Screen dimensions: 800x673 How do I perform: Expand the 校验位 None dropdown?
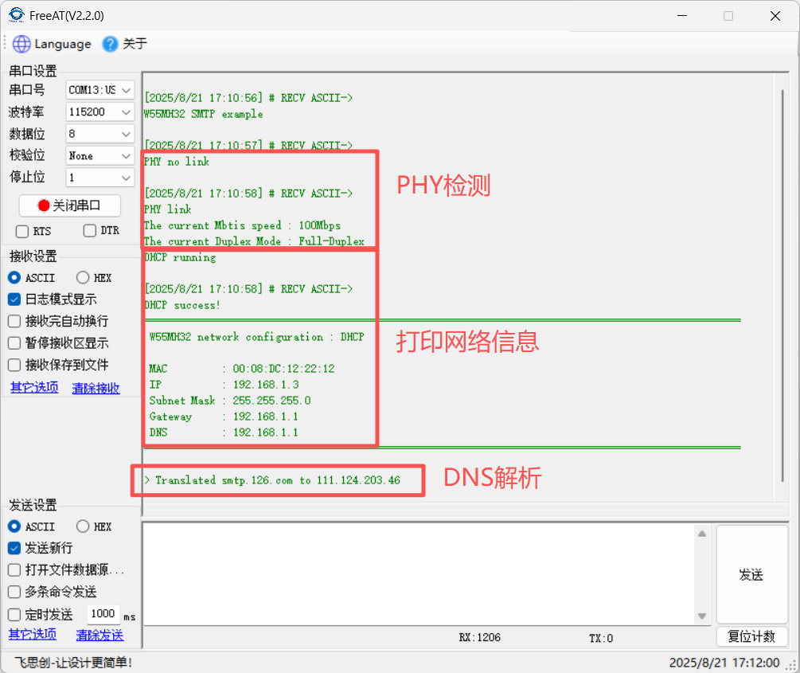point(100,156)
